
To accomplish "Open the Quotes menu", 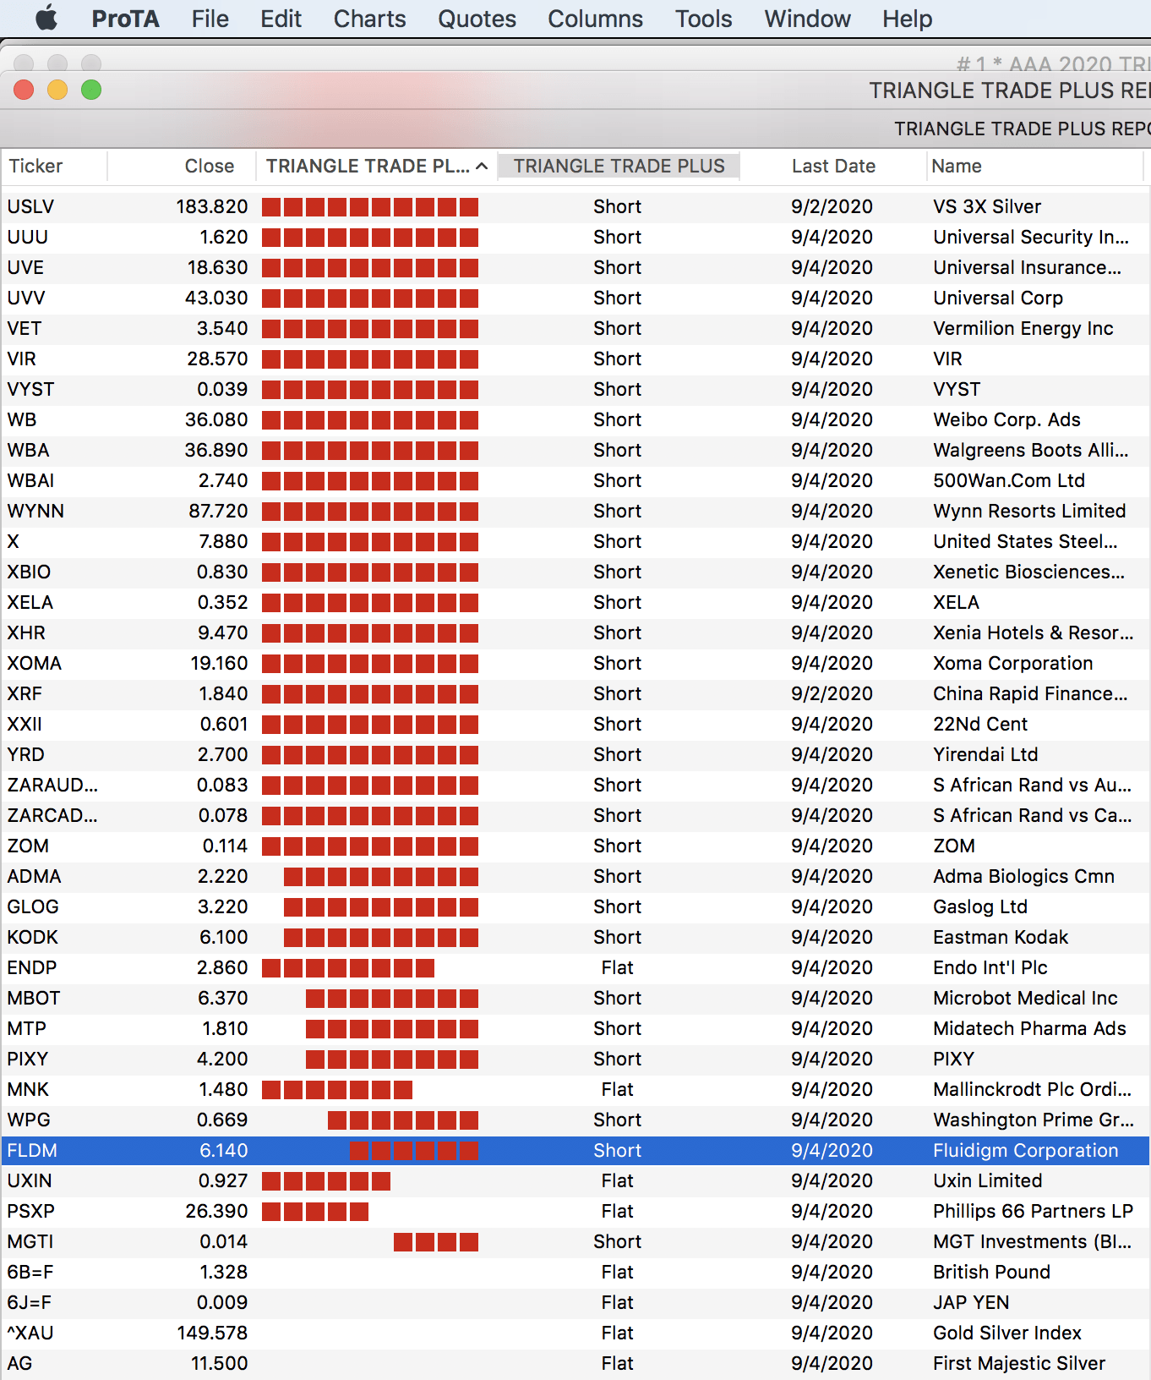I will click(x=477, y=19).
